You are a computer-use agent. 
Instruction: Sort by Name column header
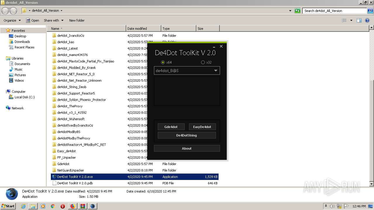[x=86, y=29]
